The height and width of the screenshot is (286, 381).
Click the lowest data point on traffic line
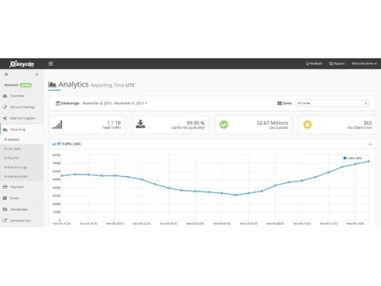(235, 195)
